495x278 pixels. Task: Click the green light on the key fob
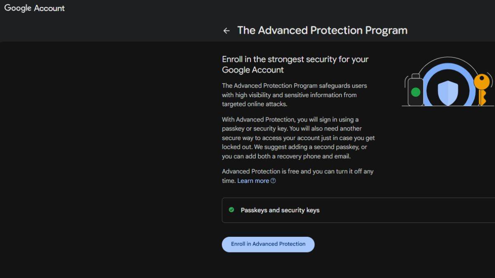[416, 92]
